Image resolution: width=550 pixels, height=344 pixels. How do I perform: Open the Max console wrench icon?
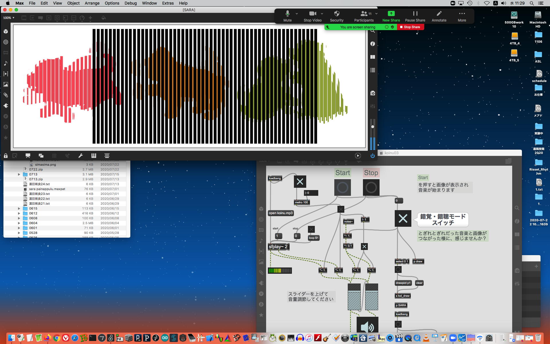pos(80,156)
